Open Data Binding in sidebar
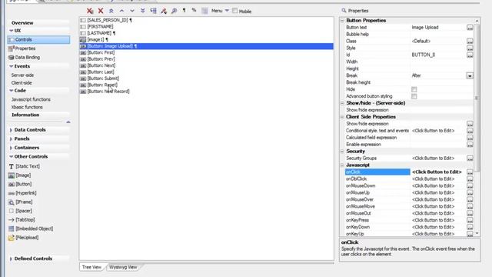 click(x=28, y=58)
